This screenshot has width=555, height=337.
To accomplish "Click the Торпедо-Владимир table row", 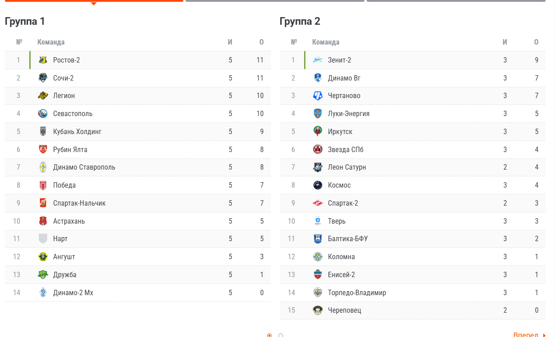I will pos(413,292).
